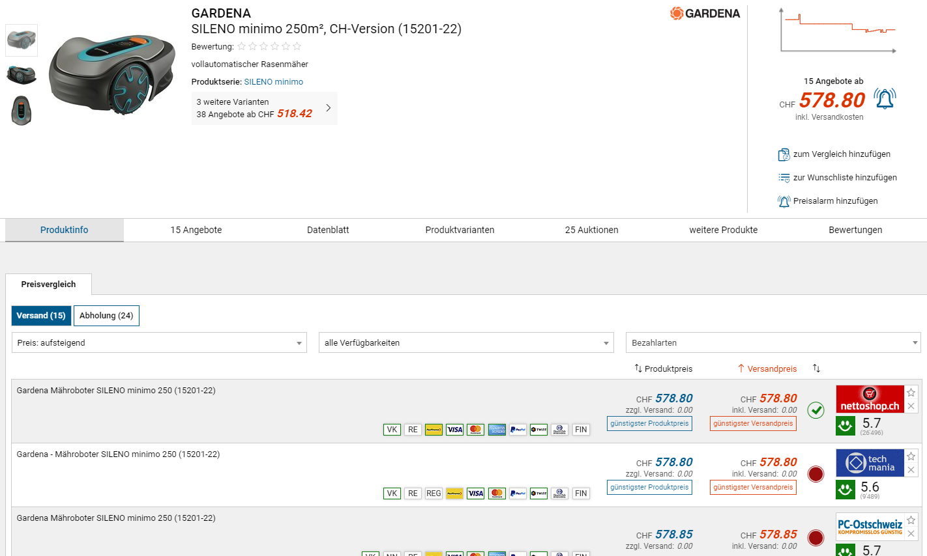Open the 15 Angebote tab

point(196,230)
